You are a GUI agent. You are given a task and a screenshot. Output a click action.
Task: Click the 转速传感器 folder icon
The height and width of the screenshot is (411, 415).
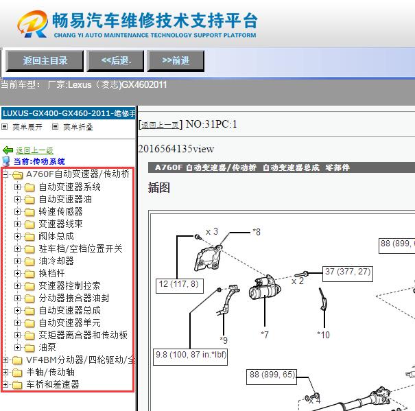[29, 212]
